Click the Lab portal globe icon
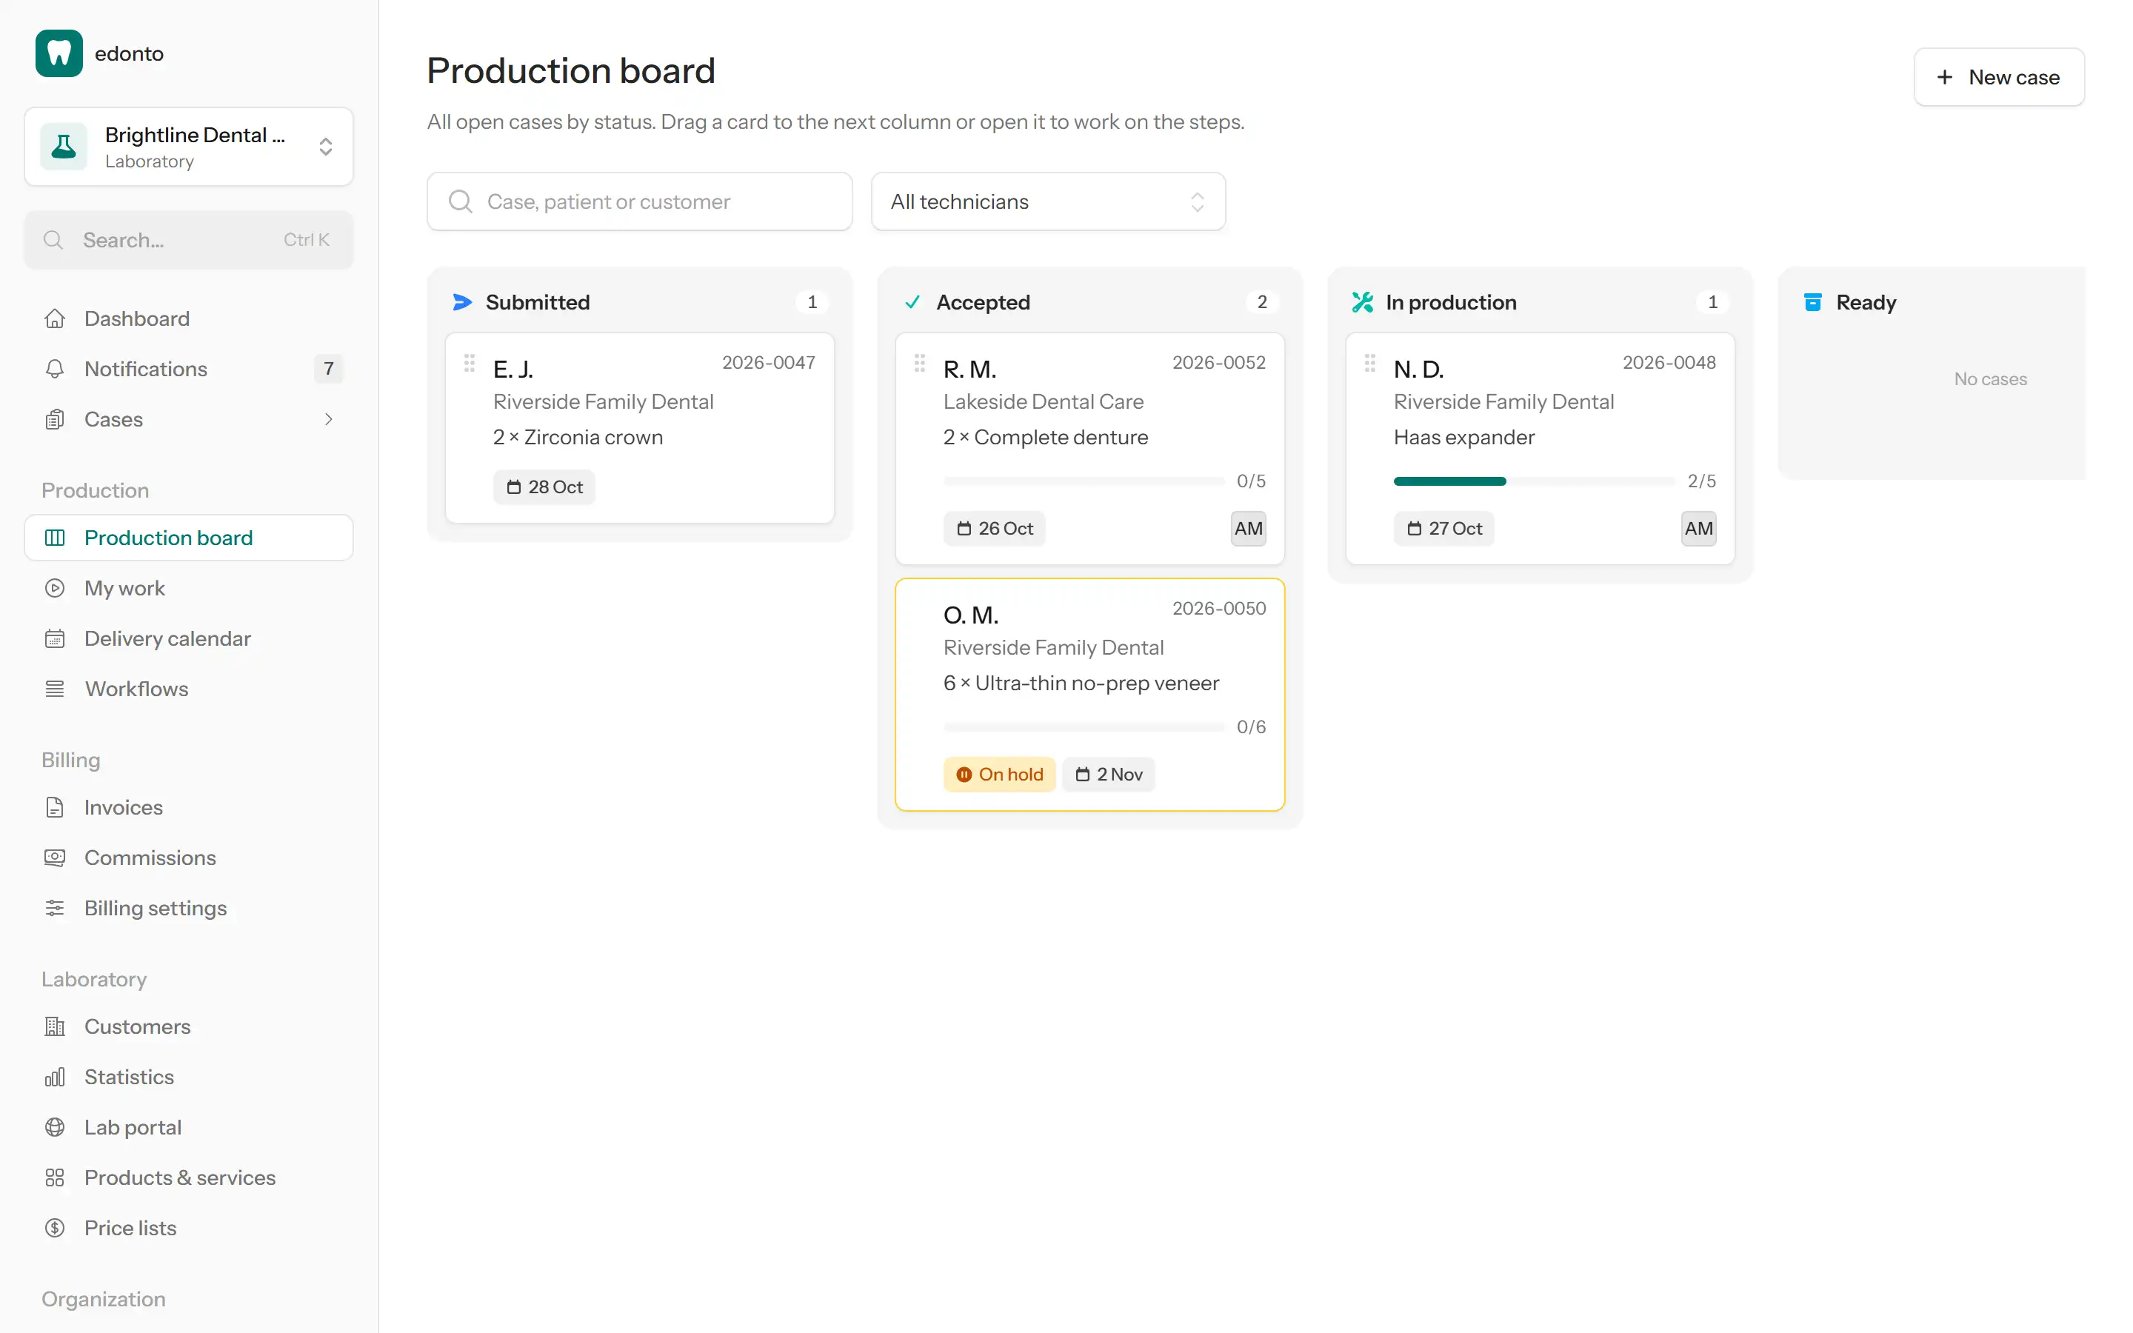The image size is (2133, 1333). [55, 1126]
